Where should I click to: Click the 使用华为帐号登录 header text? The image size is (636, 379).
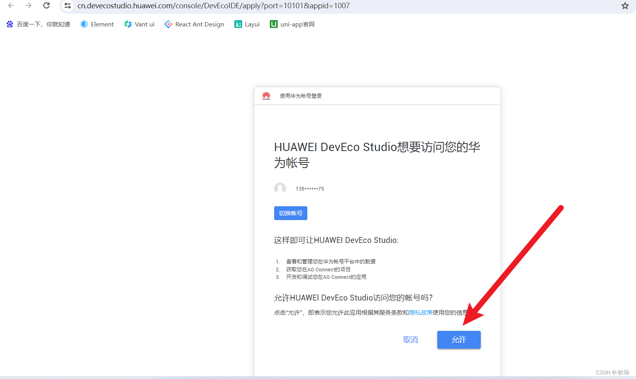(x=301, y=96)
